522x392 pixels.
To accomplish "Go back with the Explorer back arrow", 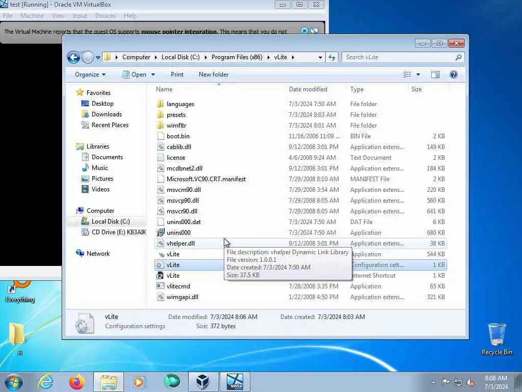I will (73, 57).
